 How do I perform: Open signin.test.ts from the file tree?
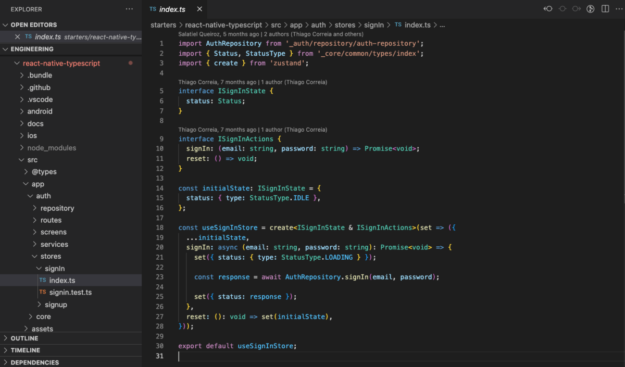pyautogui.click(x=70, y=293)
